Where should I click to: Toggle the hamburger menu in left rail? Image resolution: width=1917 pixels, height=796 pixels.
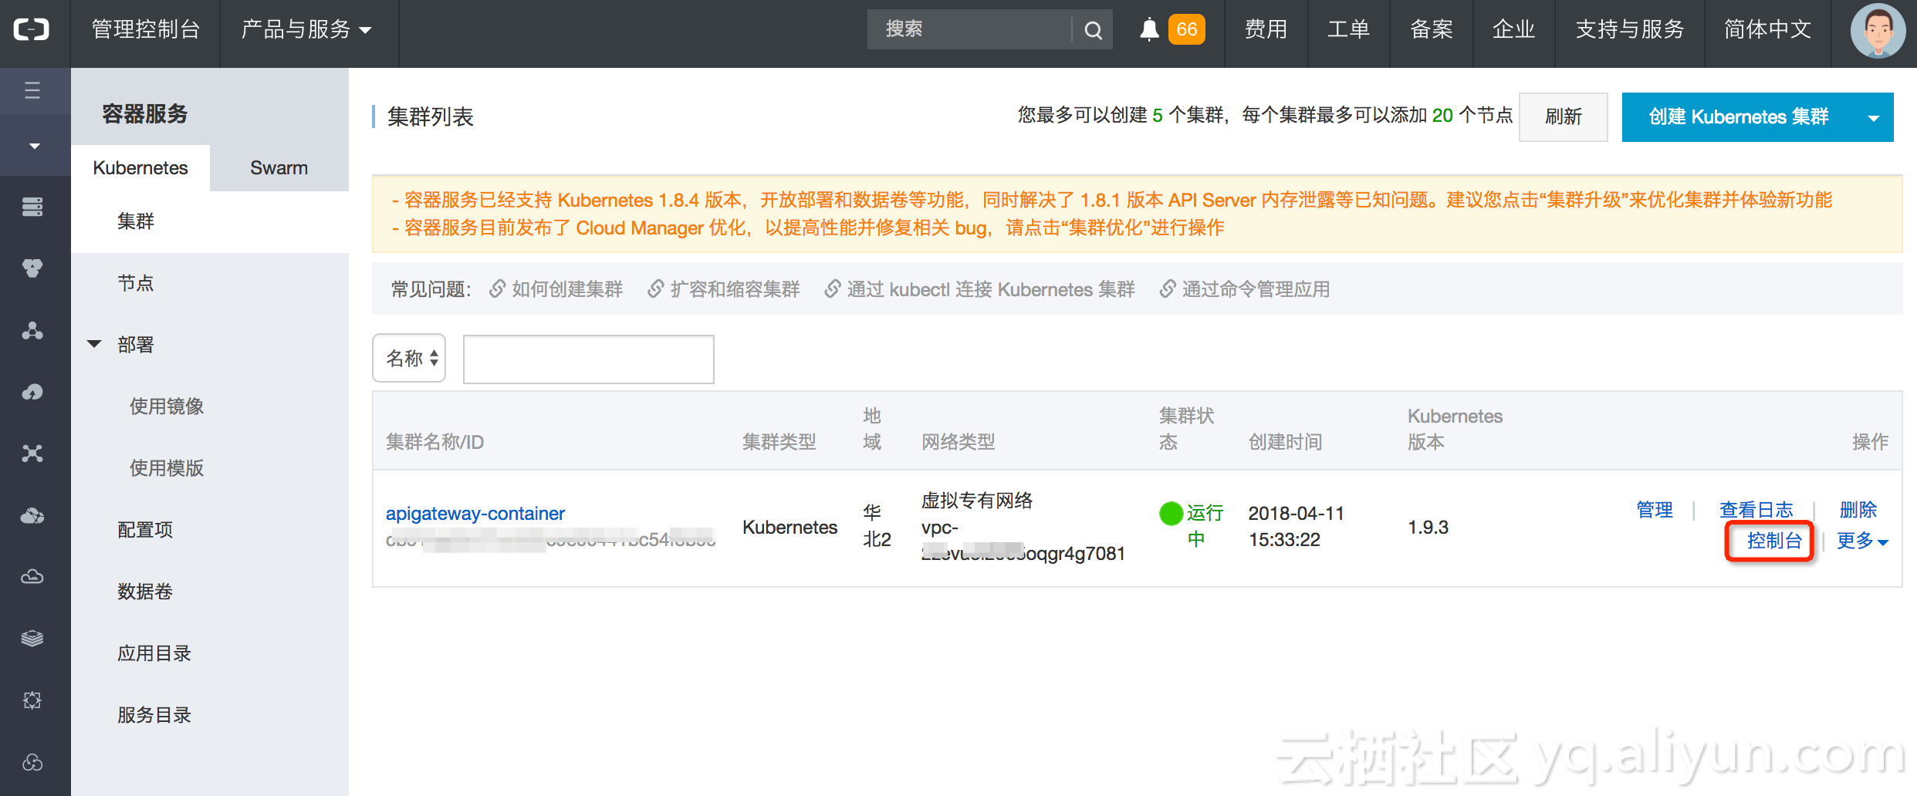tap(32, 90)
